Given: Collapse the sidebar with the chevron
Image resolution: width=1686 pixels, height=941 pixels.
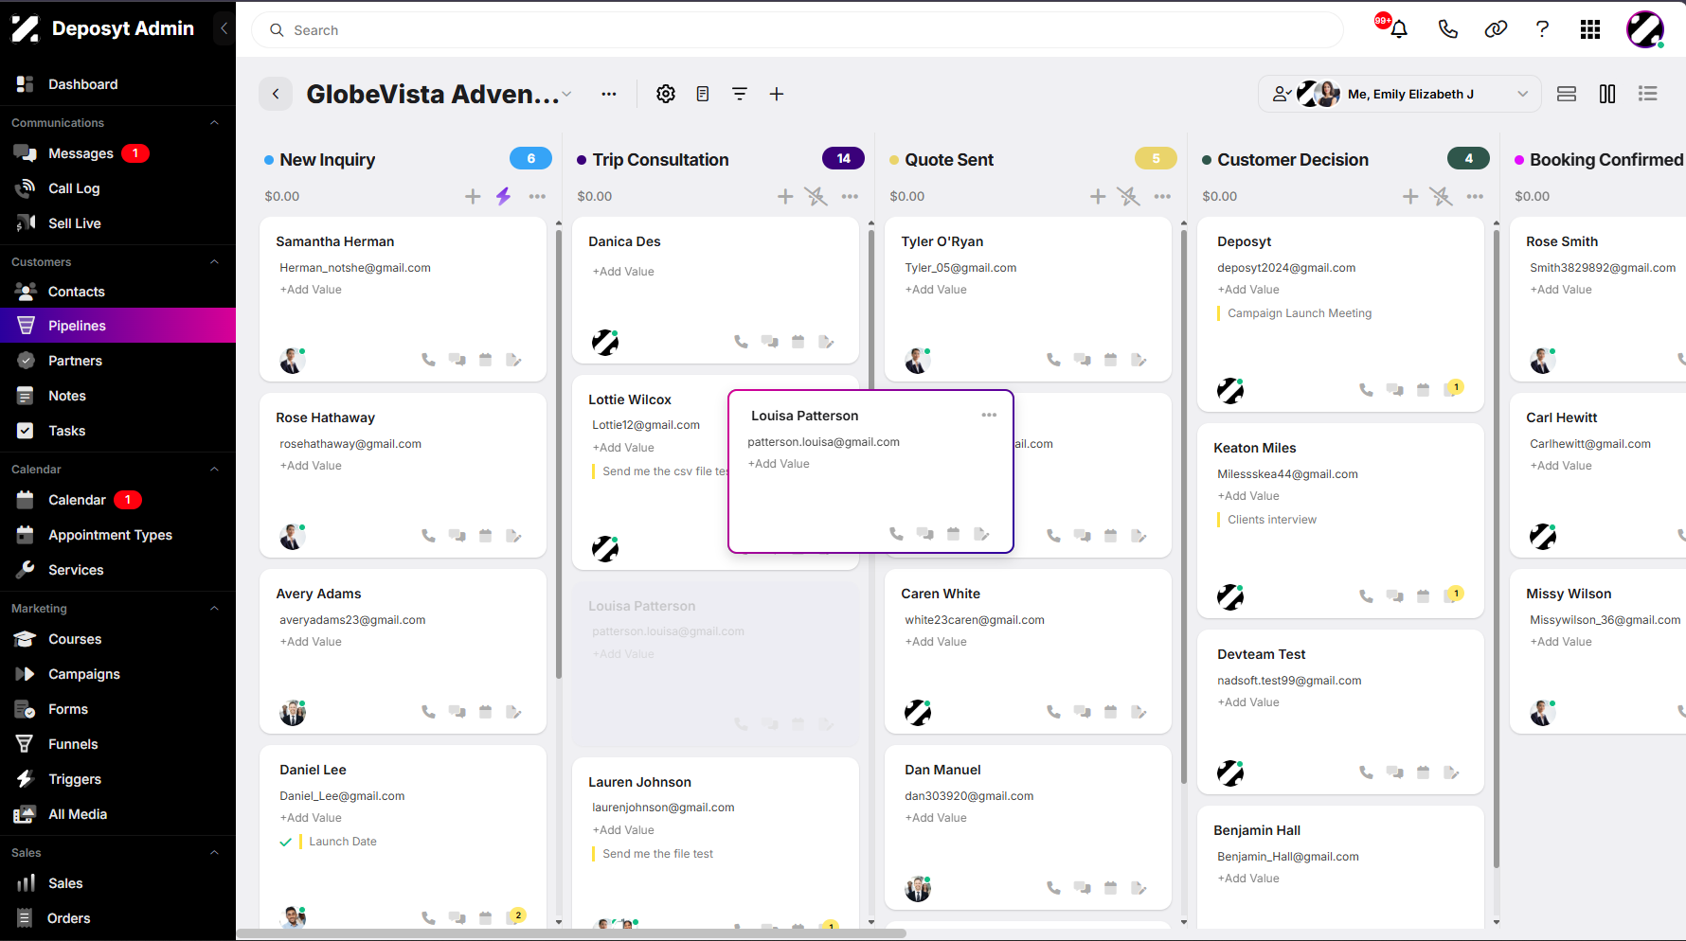Looking at the screenshot, I should click(224, 28).
